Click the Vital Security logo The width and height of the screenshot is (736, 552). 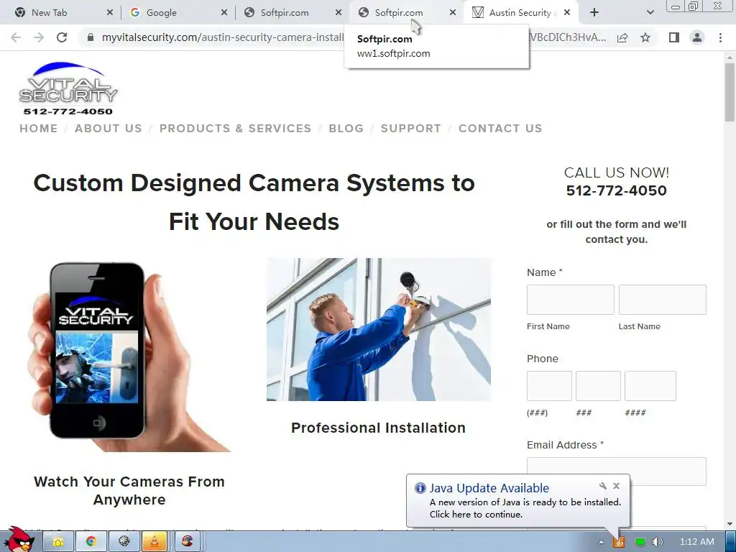tap(68, 88)
